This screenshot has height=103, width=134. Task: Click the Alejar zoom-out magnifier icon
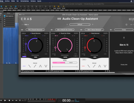pyautogui.click(x=55, y=6)
